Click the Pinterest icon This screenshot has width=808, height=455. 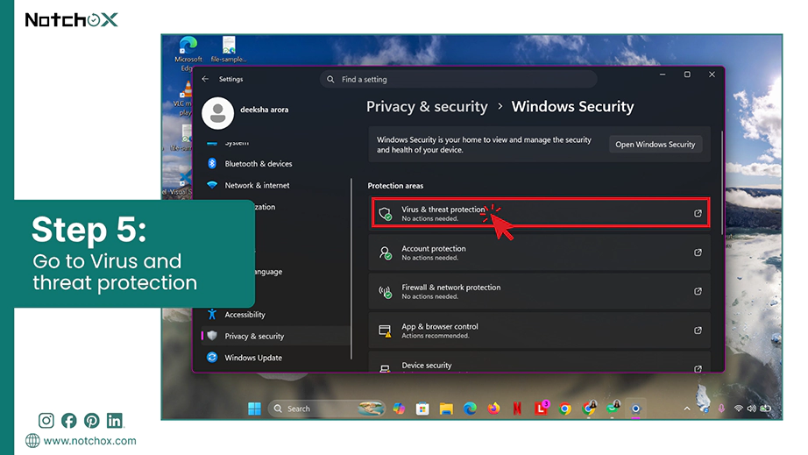[92, 421]
